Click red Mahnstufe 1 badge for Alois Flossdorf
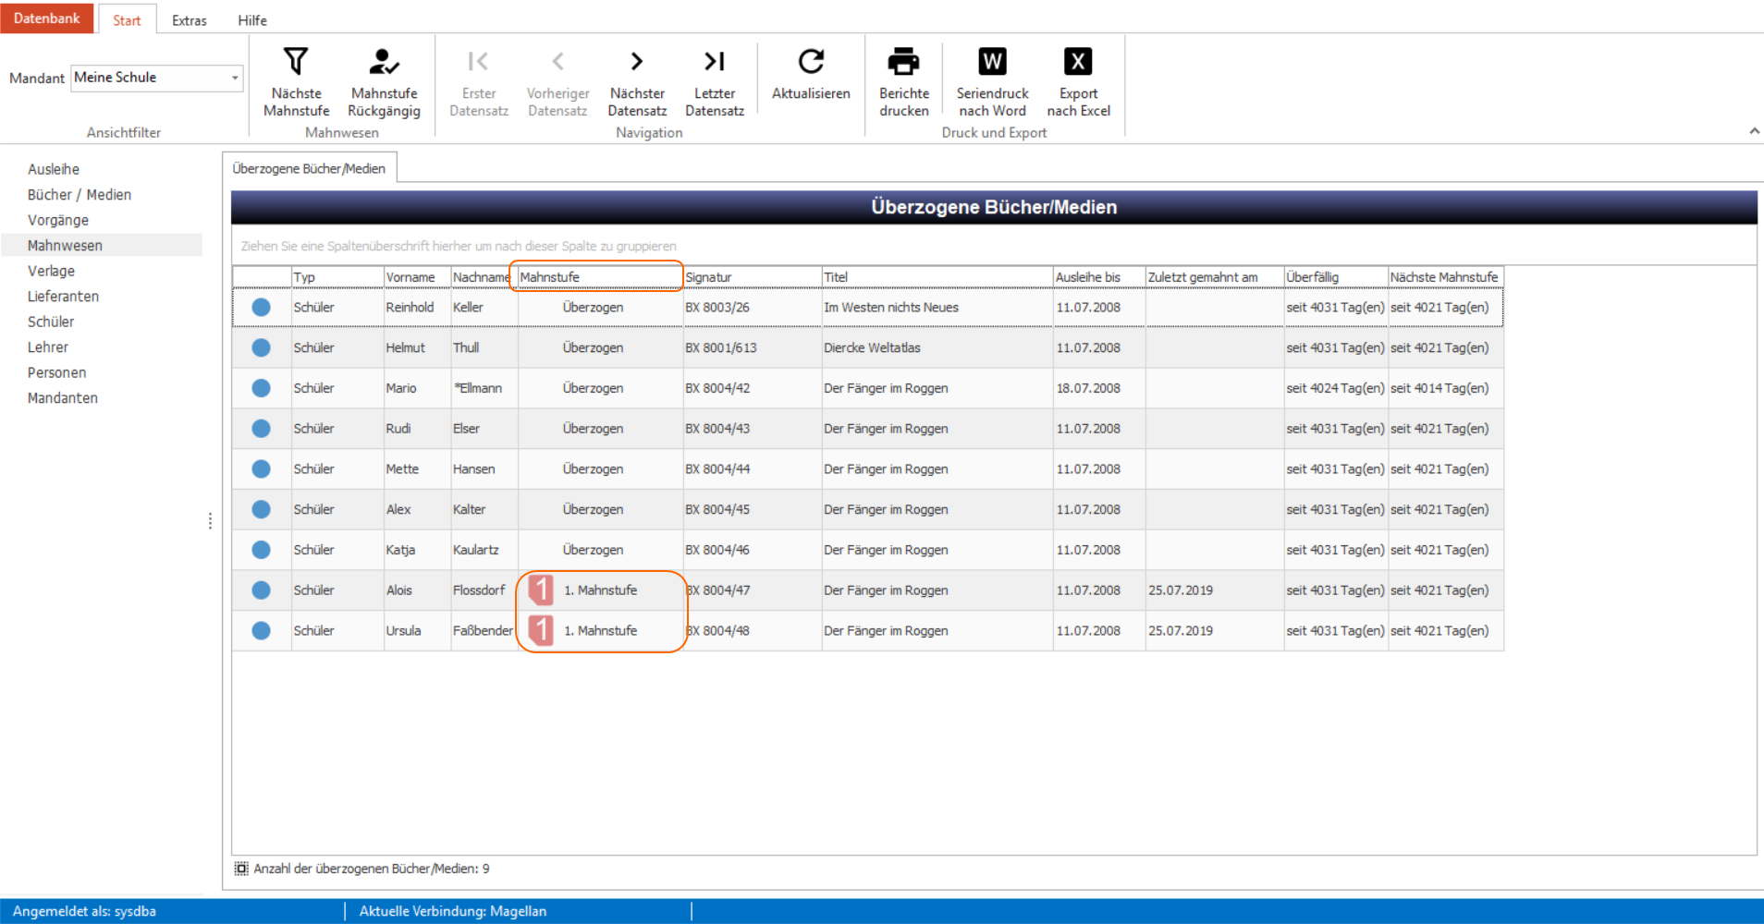The image size is (1764, 924). [540, 590]
